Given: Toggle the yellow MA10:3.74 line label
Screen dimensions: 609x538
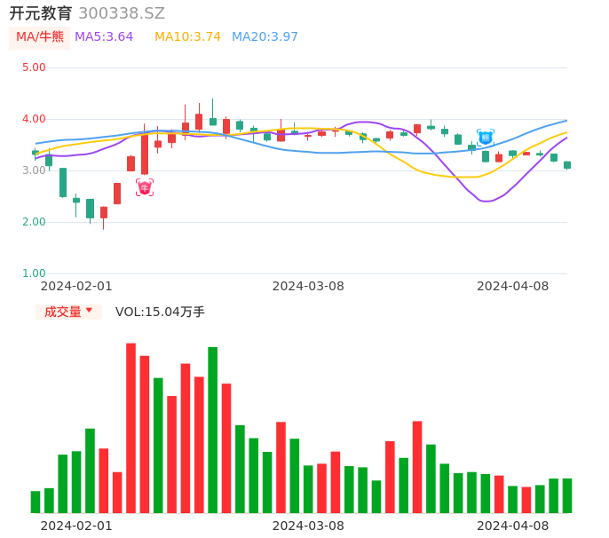Looking at the screenshot, I should [187, 37].
